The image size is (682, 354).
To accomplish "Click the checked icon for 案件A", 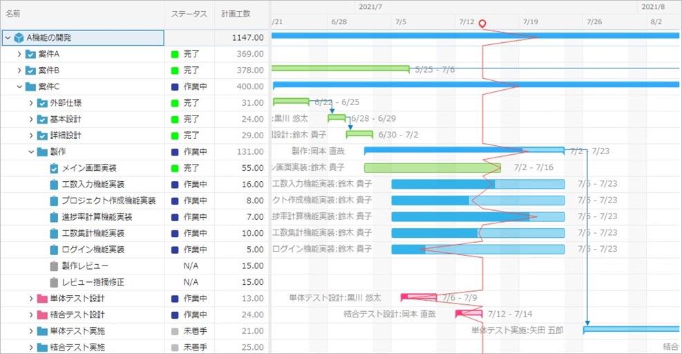I will (30, 54).
